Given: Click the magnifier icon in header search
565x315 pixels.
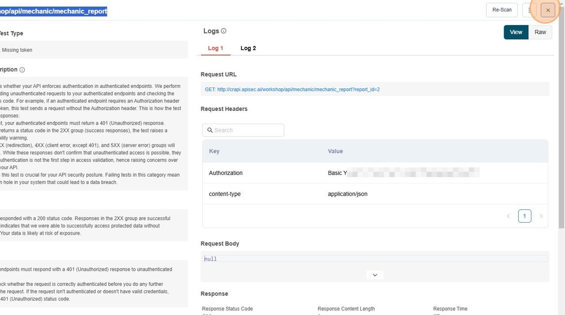Looking at the screenshot, I should (210, 130).
